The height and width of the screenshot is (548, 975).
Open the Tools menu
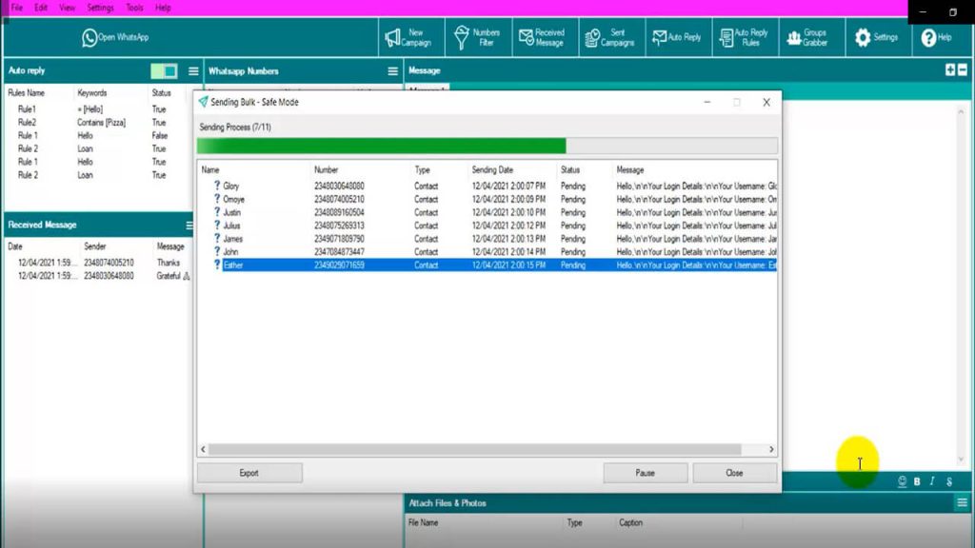pyautogui.click(x=133, y=6)
